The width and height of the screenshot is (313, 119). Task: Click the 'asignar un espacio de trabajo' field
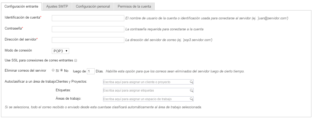tap(147, 99)
